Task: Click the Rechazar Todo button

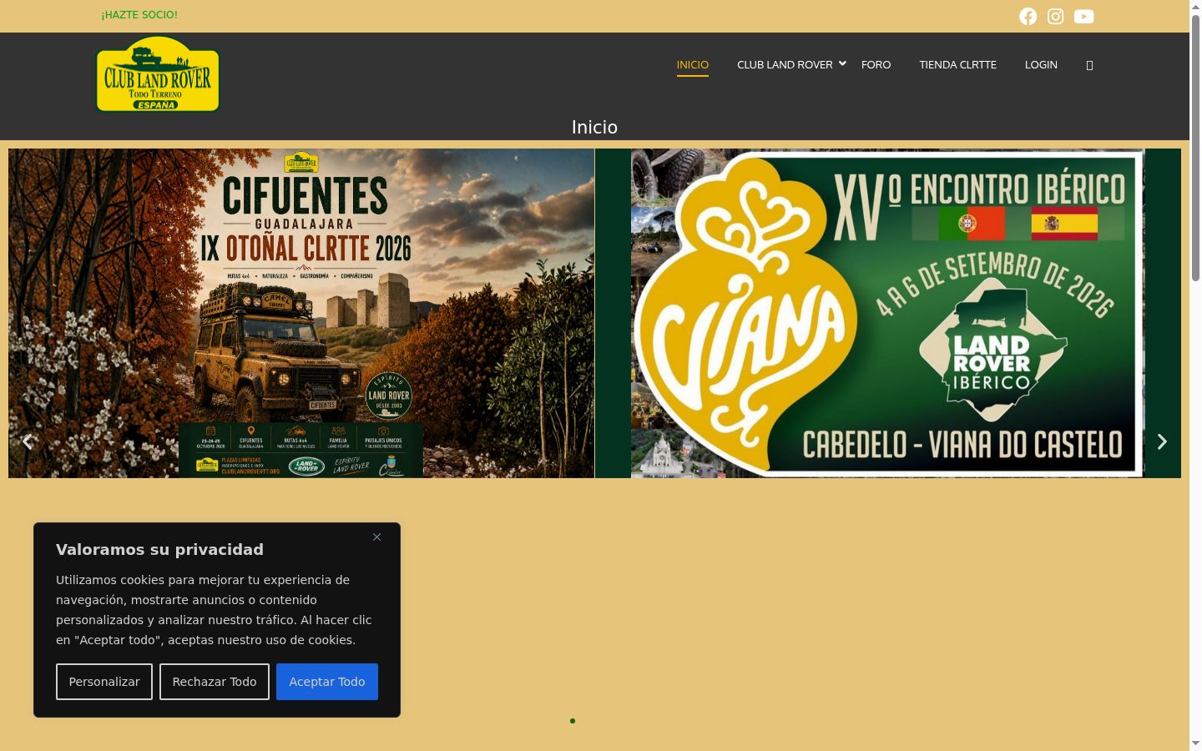Action: pyautogui.click(x=215, y=682)
